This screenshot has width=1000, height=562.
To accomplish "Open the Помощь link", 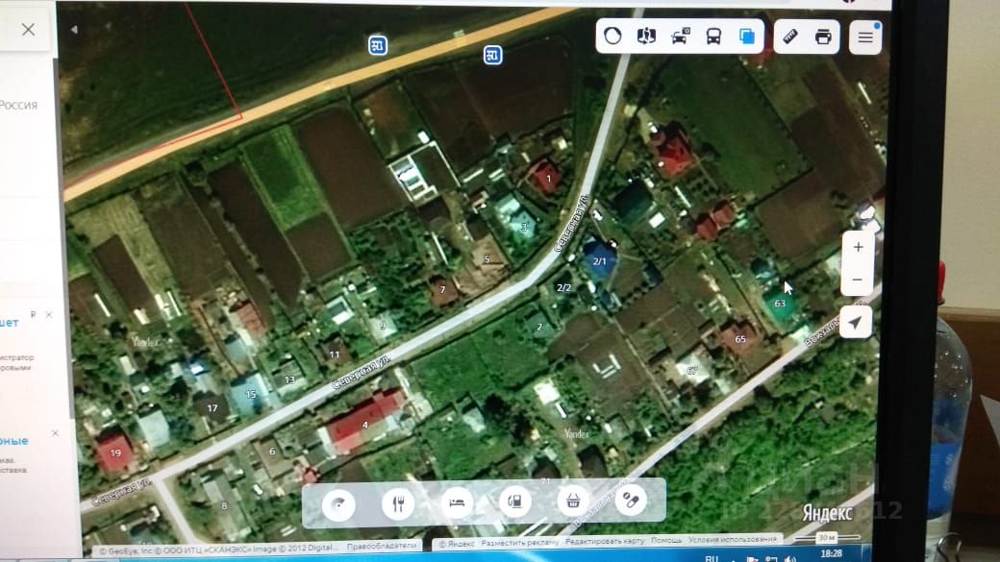I will point(666,540).
